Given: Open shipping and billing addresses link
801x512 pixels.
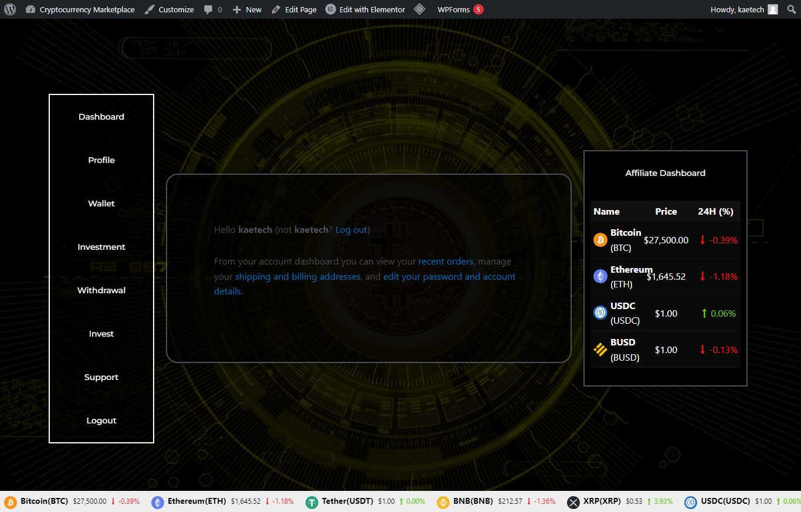Looking at the screenshot, I should (298, 277).
